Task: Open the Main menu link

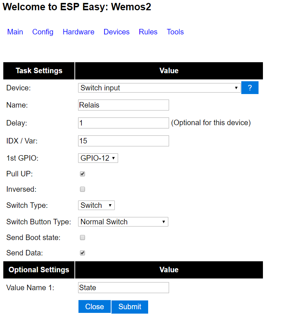Action: click(x=15, y=32)
